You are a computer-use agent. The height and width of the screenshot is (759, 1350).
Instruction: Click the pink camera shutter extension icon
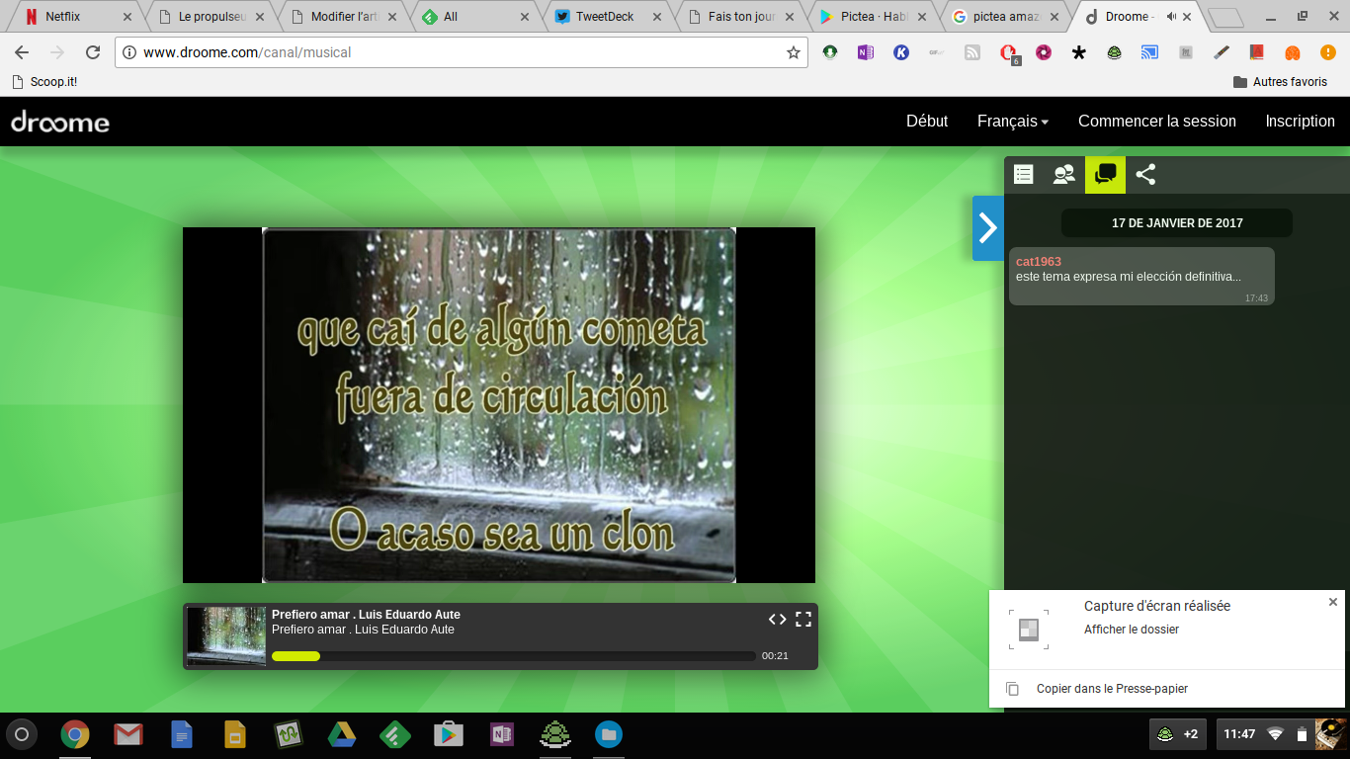point(1044,52)
